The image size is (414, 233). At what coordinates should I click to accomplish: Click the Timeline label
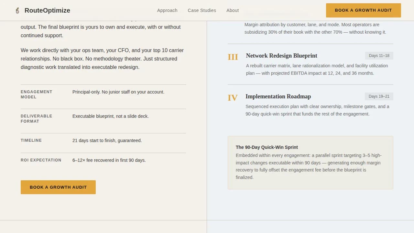click(x=31, y=140)
